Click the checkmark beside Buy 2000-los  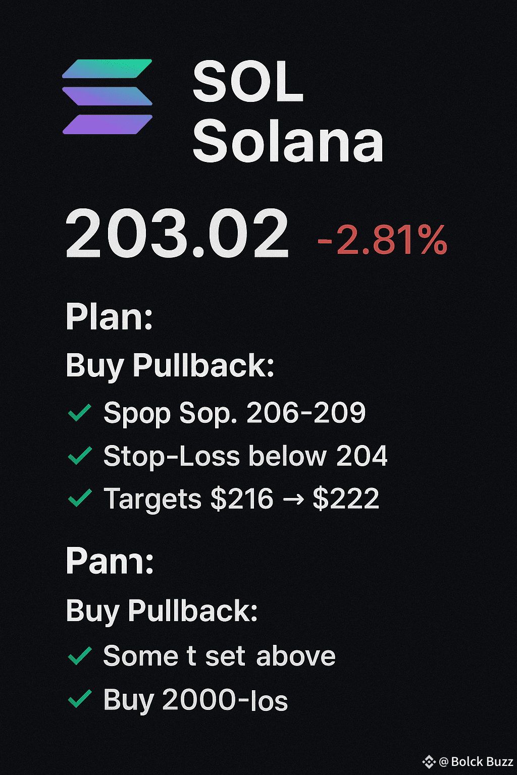(80, 699)
